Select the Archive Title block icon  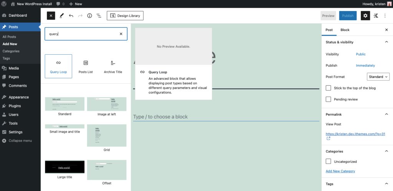113,63
